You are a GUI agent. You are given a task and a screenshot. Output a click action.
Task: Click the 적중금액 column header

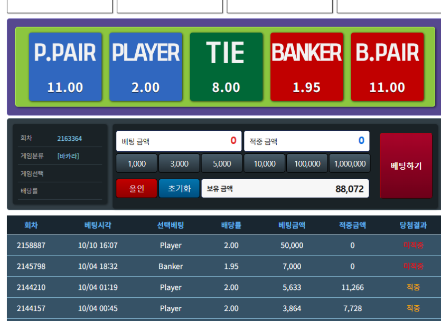coord(352,225)
